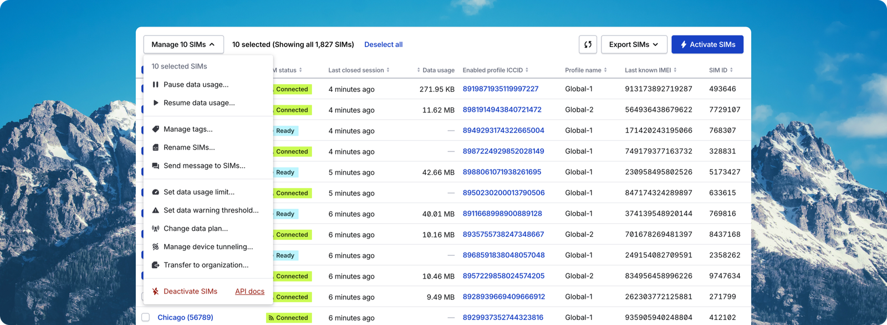Open ICCID 8919871935119997227 link
This screenshot has width=887, height=325.
click(x=501, y=89)
